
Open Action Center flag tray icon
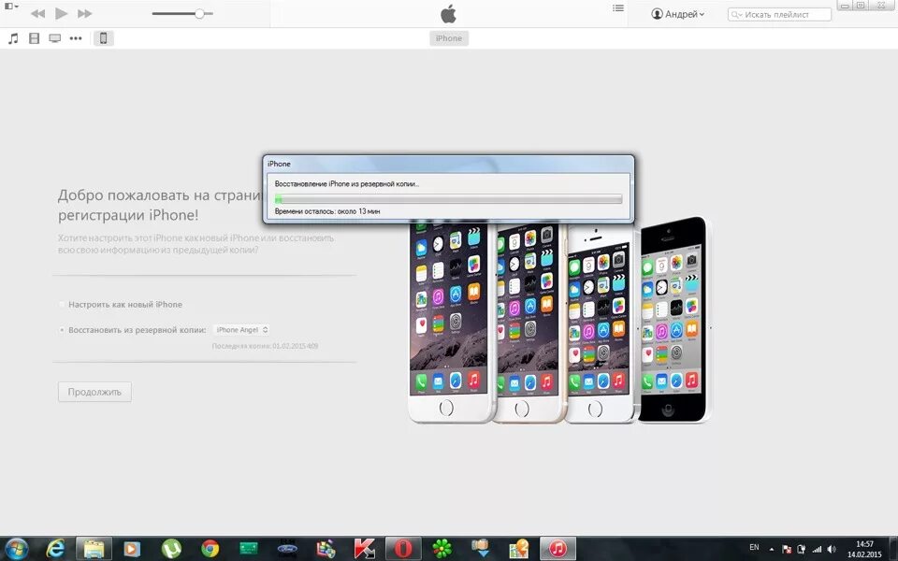pos(787,550)
